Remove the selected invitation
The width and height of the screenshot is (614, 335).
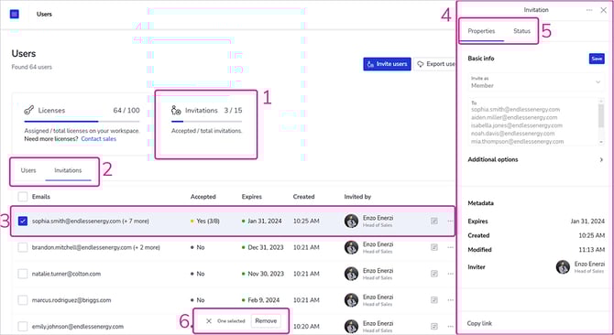click(266, 321)
